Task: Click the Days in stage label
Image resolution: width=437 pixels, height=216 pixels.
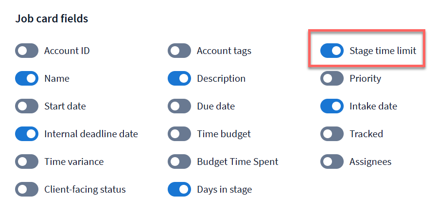Action: pos(224,189)
